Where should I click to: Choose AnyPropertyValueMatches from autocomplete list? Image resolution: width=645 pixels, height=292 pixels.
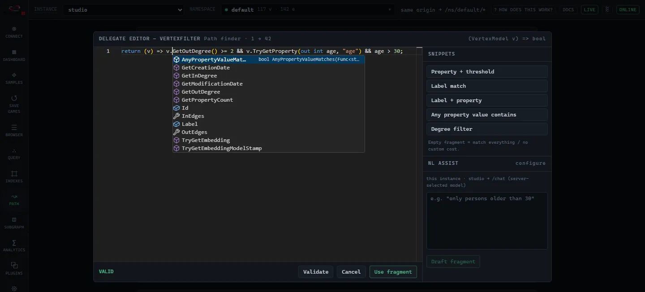pyautogui.click(x=269, y=60)
